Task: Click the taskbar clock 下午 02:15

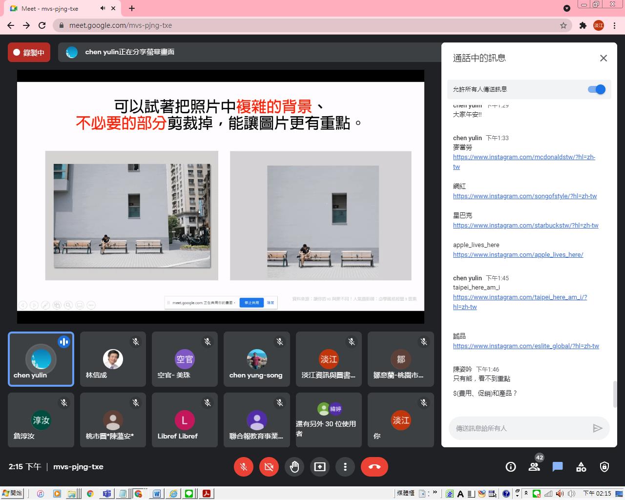Action: (x=597, y=494)
